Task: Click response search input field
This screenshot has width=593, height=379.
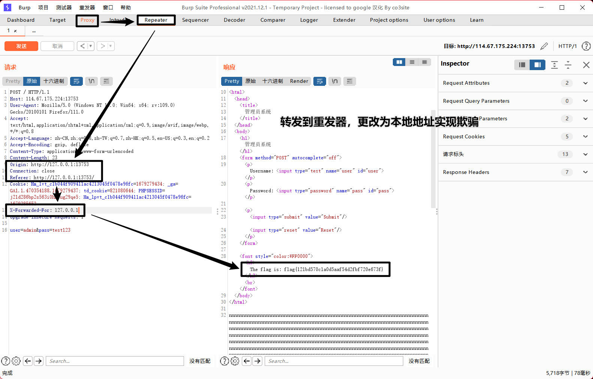Action: click(x=334, y=361)
